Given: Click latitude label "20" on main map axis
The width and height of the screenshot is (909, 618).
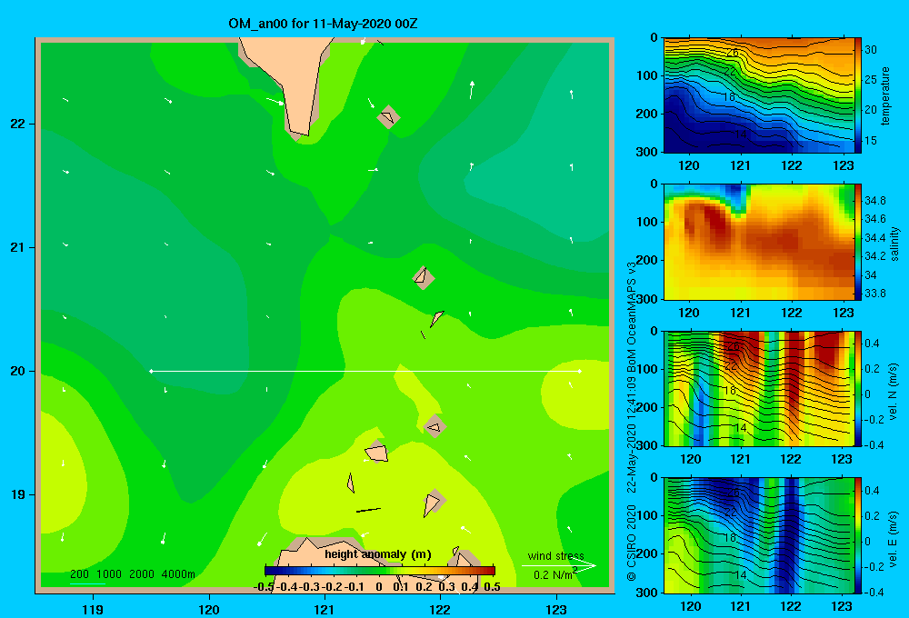Looking at the screenshot, I should pos(18,371).
